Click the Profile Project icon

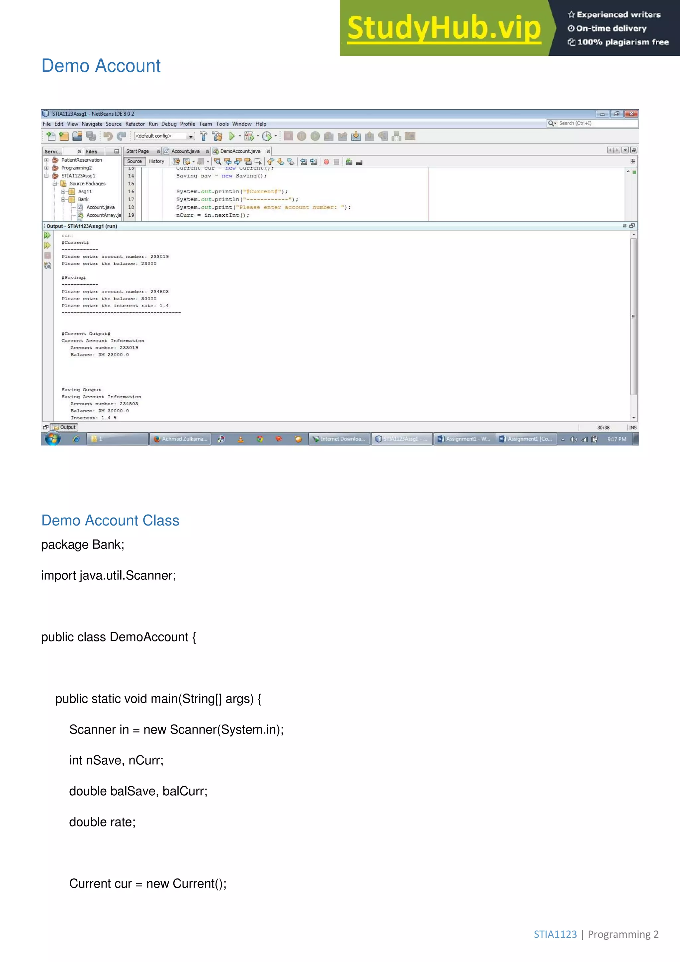tap(267, 136)
